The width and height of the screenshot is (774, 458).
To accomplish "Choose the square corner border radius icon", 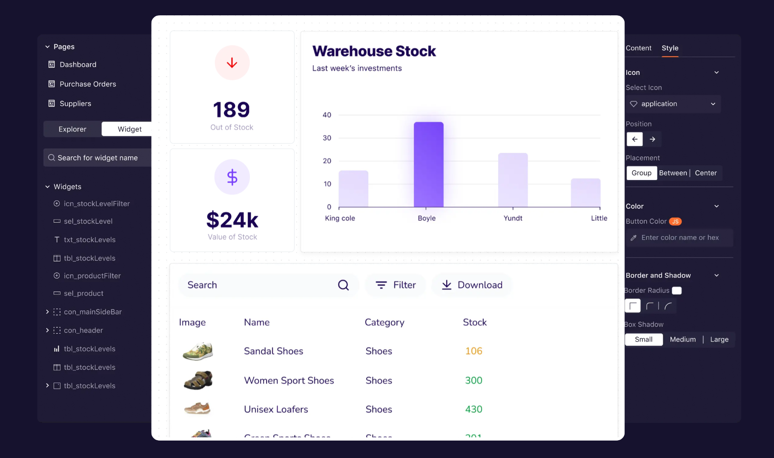I will tap(633, 306).
